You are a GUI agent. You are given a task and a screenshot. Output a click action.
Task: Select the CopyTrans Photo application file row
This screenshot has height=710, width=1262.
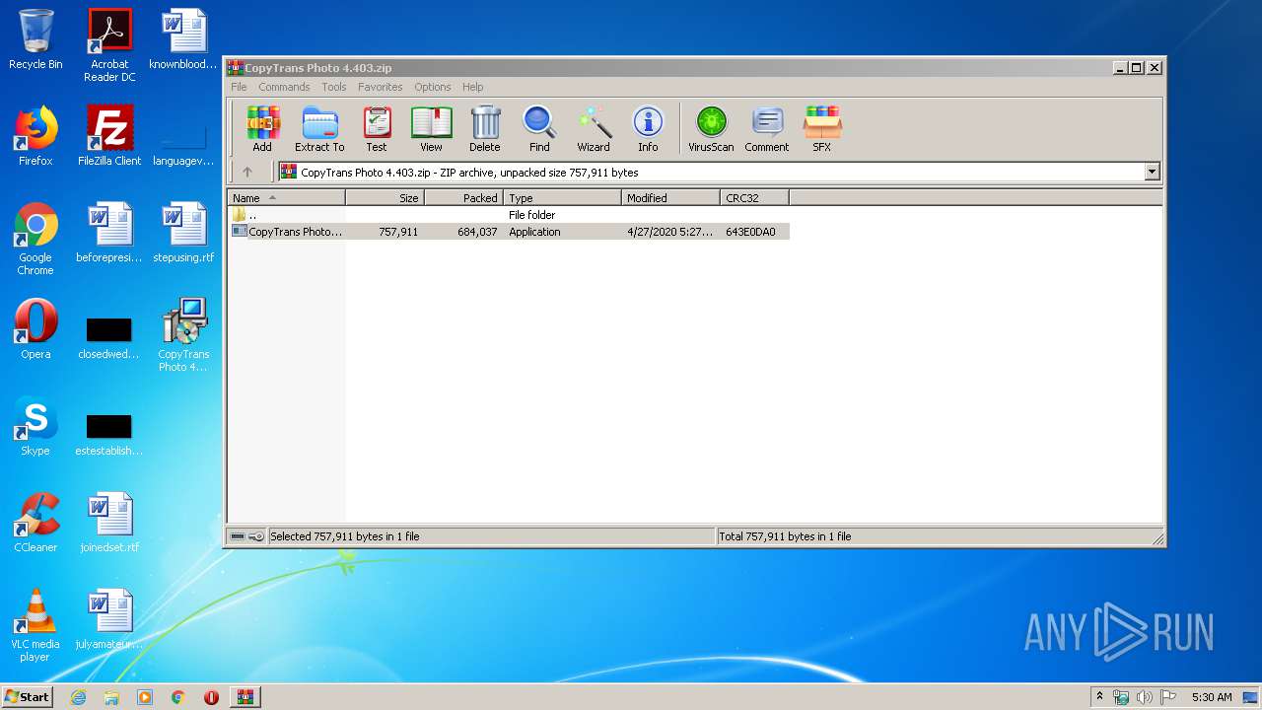[509, 232]
